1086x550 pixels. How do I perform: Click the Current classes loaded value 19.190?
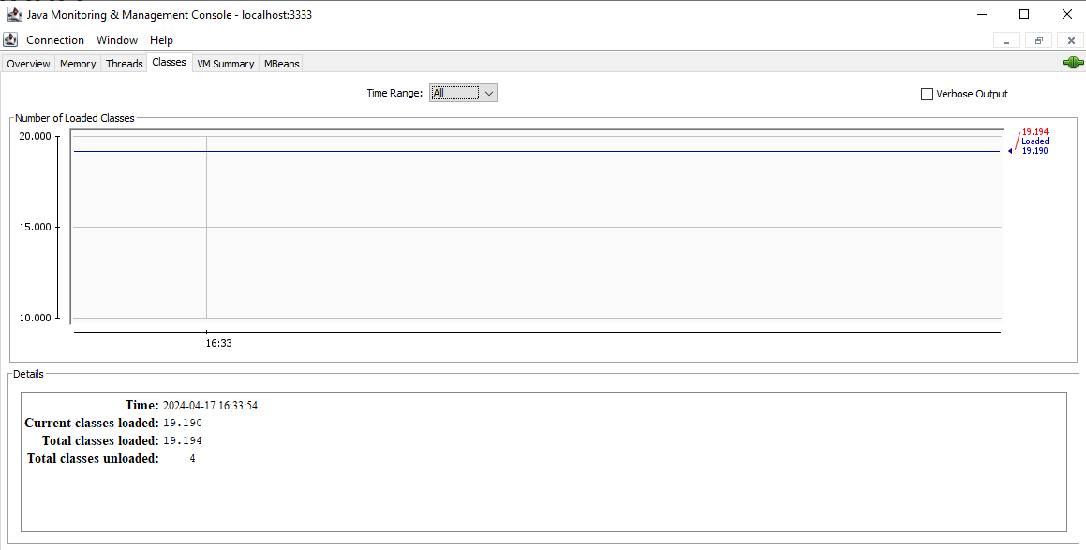(182, 424)
